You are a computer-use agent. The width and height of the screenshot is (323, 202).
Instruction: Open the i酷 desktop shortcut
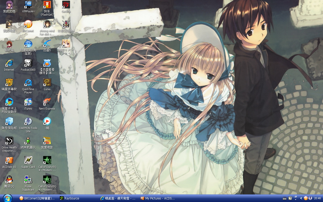pyautogui.click(x=47, y=123)
